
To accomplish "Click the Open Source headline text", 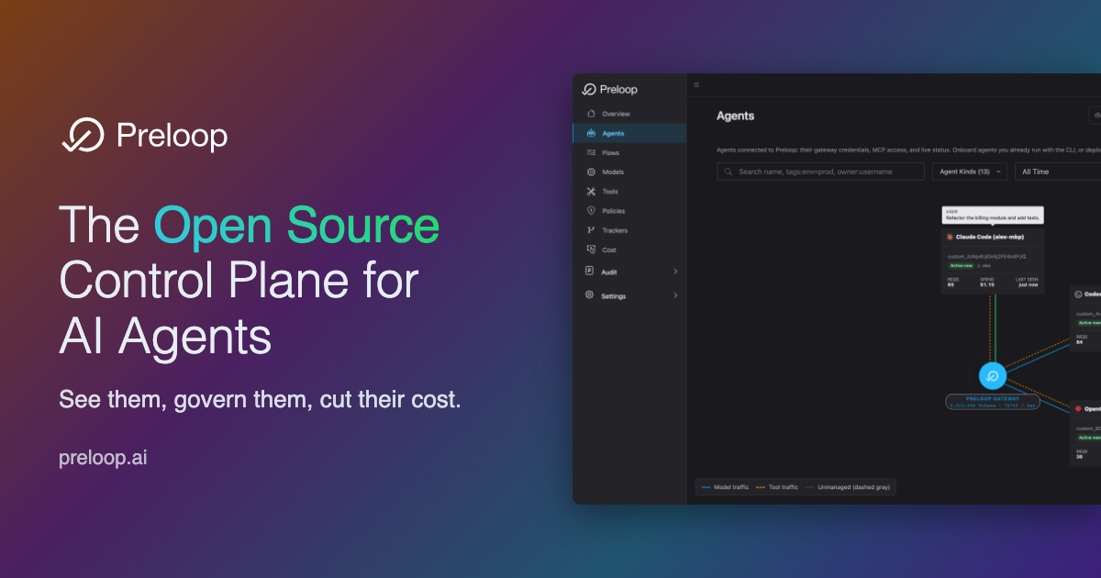I will [296, 226].
